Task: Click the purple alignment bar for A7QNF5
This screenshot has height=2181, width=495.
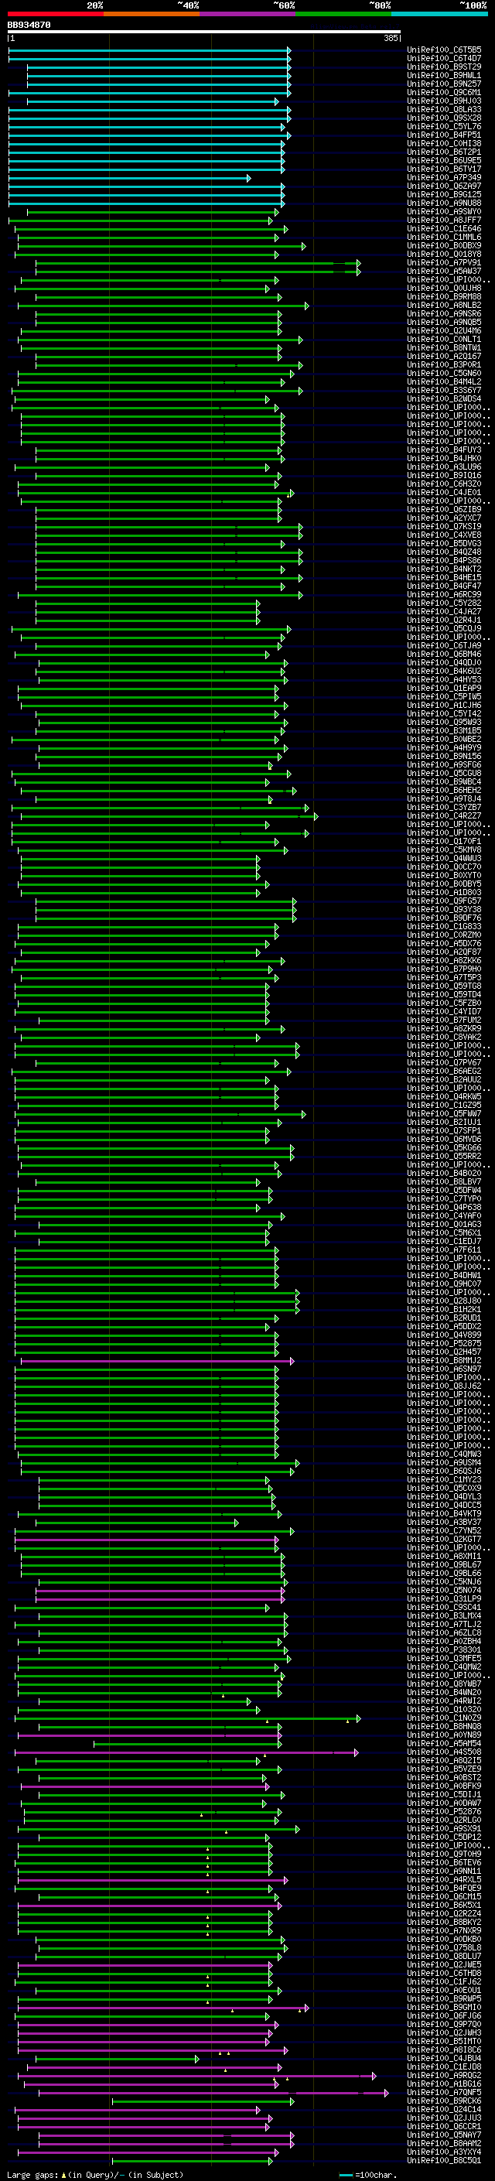Action: coord(214,2093)
